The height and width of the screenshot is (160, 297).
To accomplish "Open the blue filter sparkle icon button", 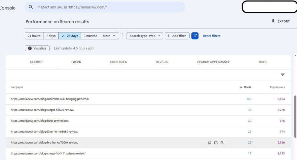I will pos(195,36).
